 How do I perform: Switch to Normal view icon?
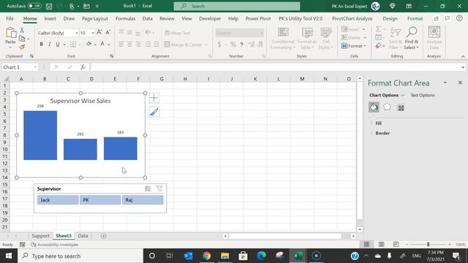[367, 245]
